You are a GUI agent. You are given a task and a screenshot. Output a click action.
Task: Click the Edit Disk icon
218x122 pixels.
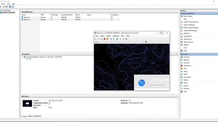pyautogui.click(x=182, y=34)
